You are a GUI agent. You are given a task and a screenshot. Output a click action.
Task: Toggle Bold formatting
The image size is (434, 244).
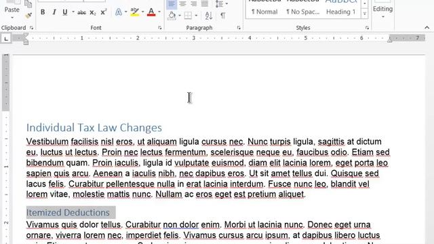click(x=43, y=12)
